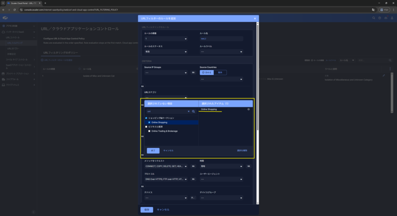
Task: Click the && operator beside メソッドをリクエスト dropdown
Action: [x=193, y=166]
